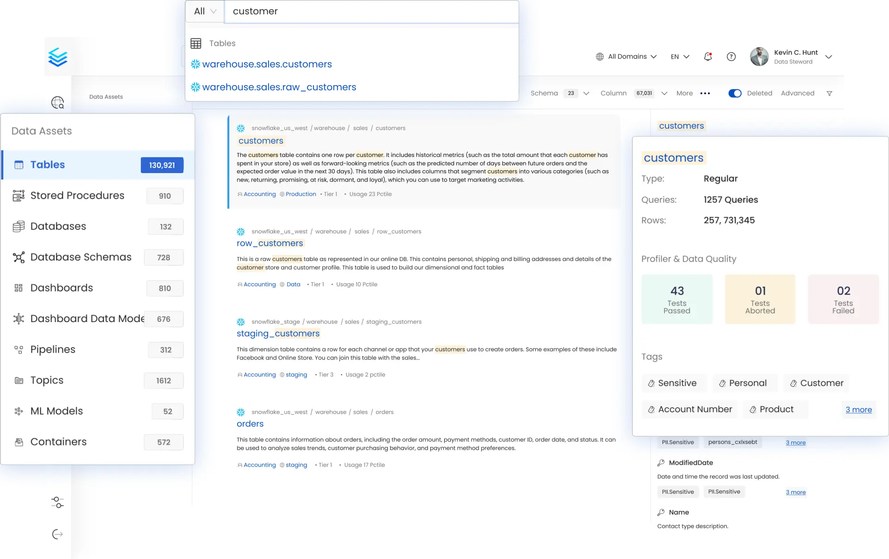Click the Database Schemas icon
Image resolution: width=889 pixels, height=559 pixels.
pos(19,257)
